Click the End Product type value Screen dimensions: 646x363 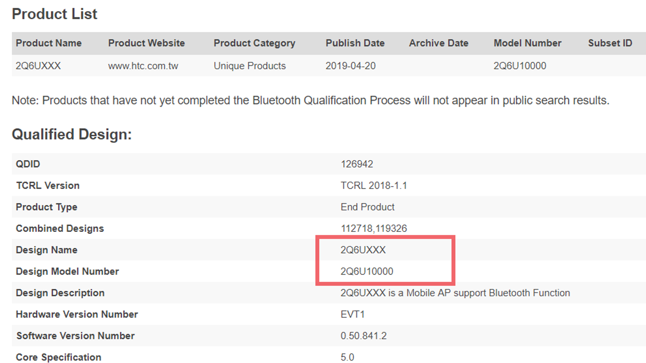coord(367,207)
